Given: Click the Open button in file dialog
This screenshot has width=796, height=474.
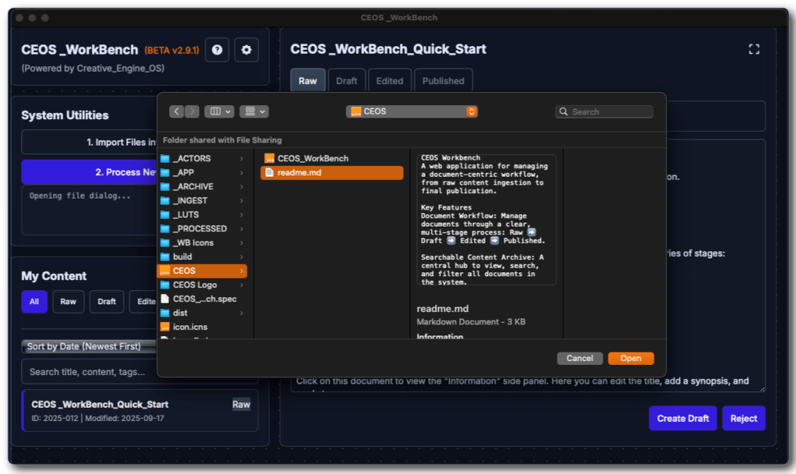Looking at the screenshot, I should pyautogui.click(x=630, y=358).
